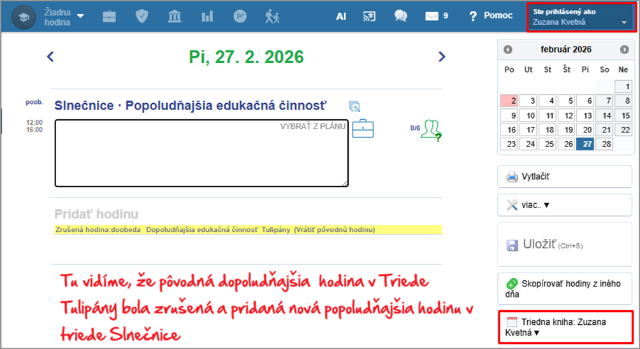Click the Vytlačiť print button
Screen dimensions: 640x349
tap(564, 176)
